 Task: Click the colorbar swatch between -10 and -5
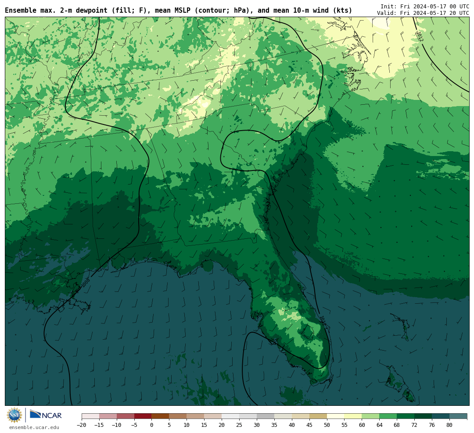point(126,416)
